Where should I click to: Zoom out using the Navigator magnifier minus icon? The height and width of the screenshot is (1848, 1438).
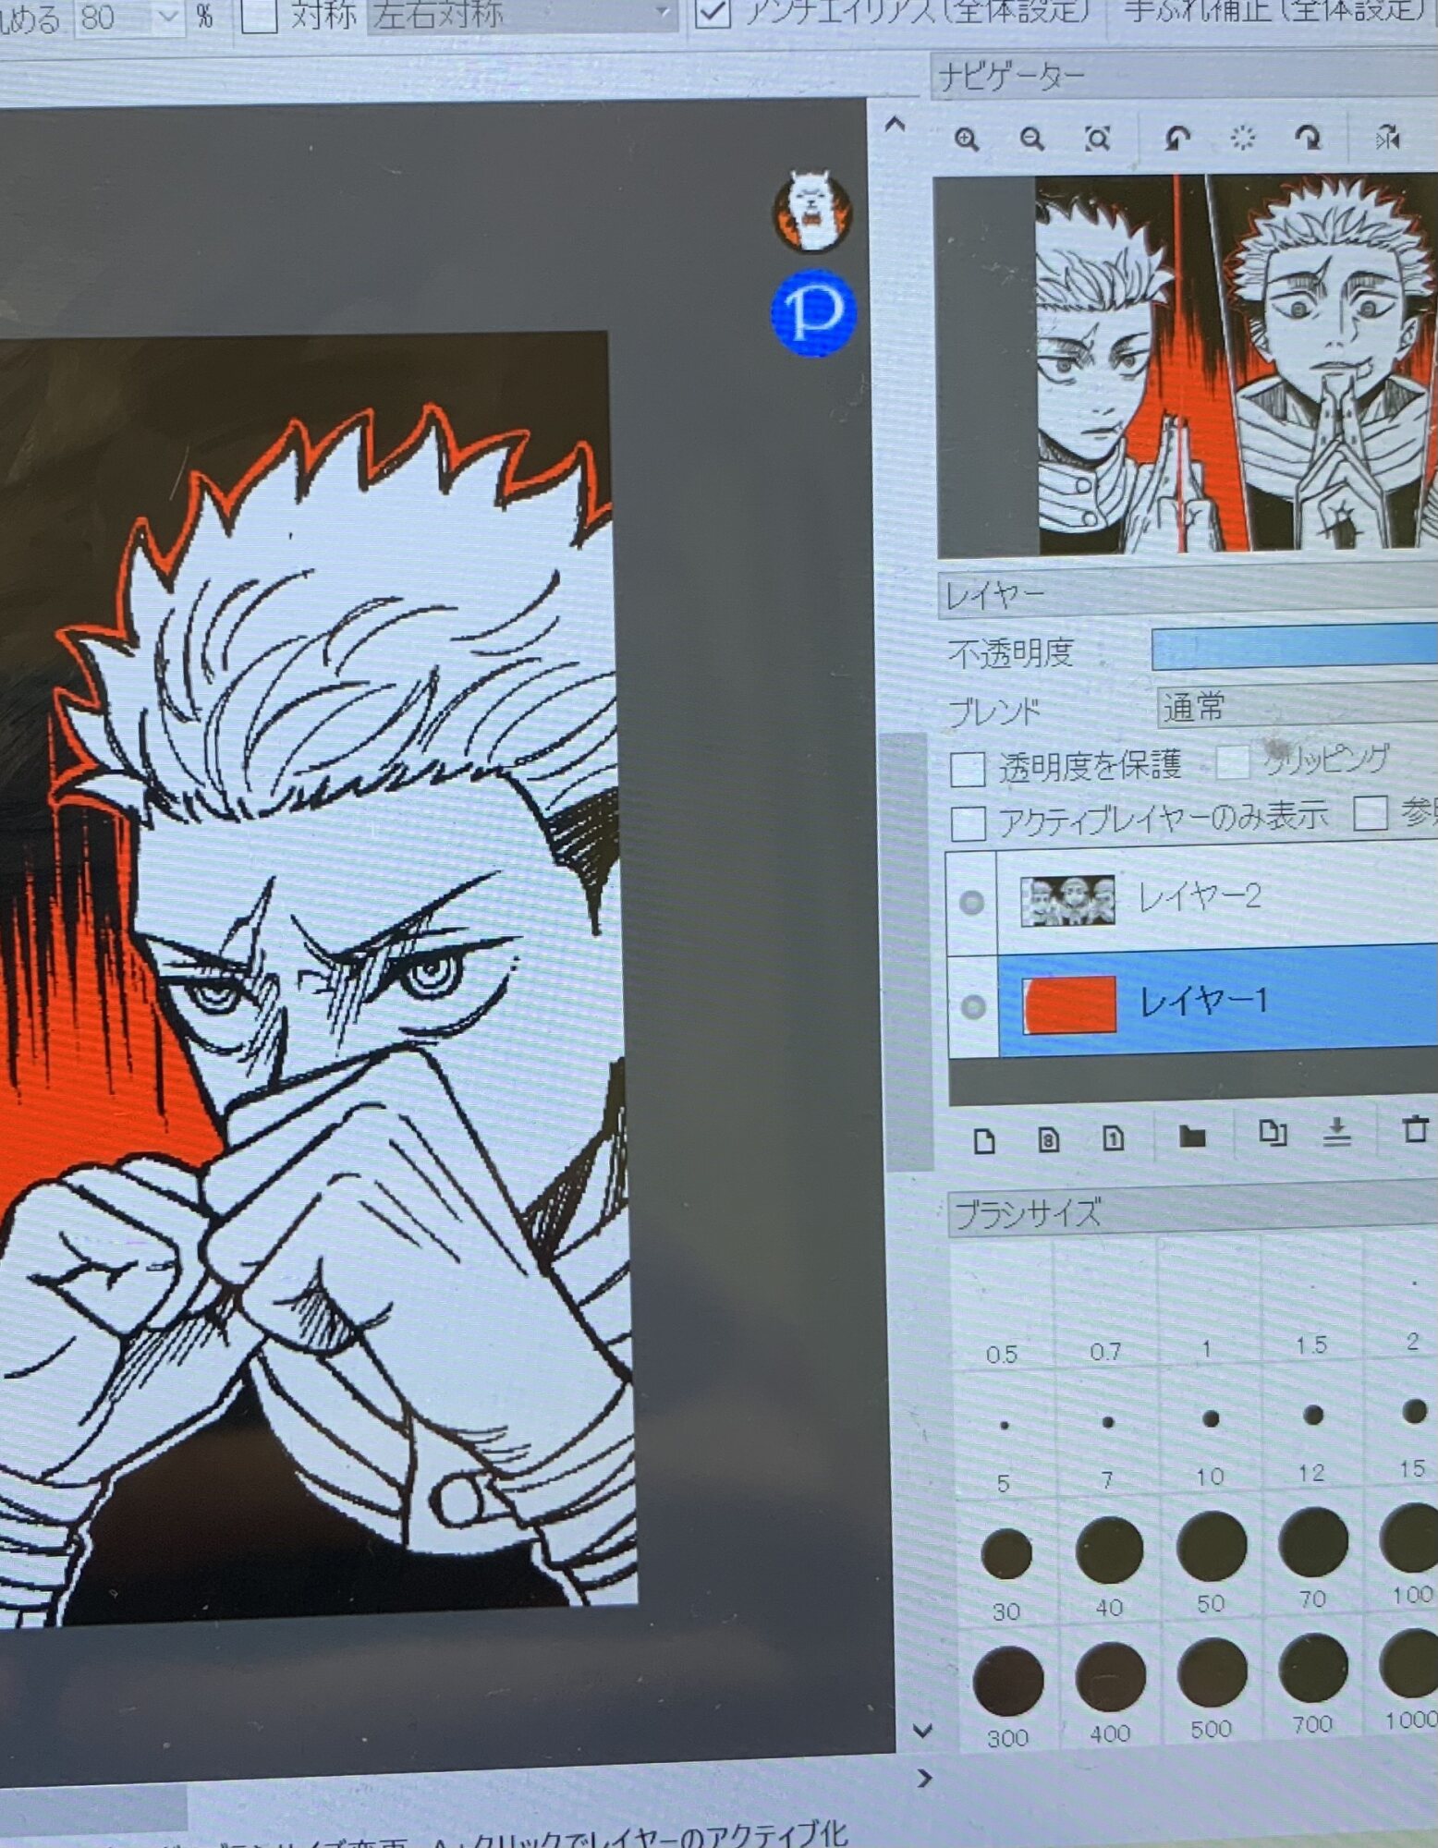click(x=1031, y=140)
